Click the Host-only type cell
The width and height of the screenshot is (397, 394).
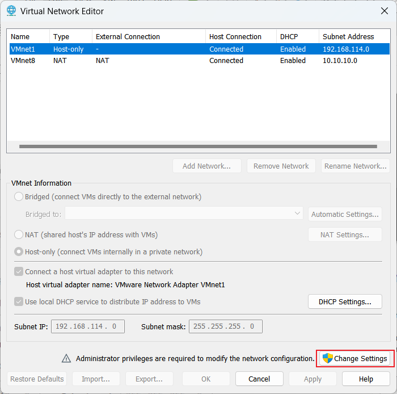click(x=69, y=49)
